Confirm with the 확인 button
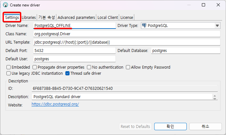 point(170,127)
